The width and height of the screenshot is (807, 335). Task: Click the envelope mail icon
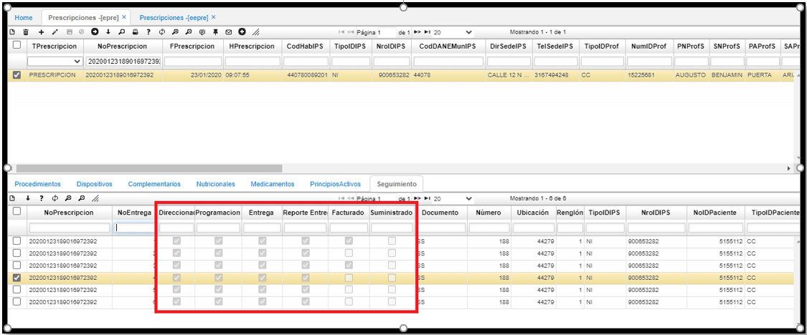229,32
